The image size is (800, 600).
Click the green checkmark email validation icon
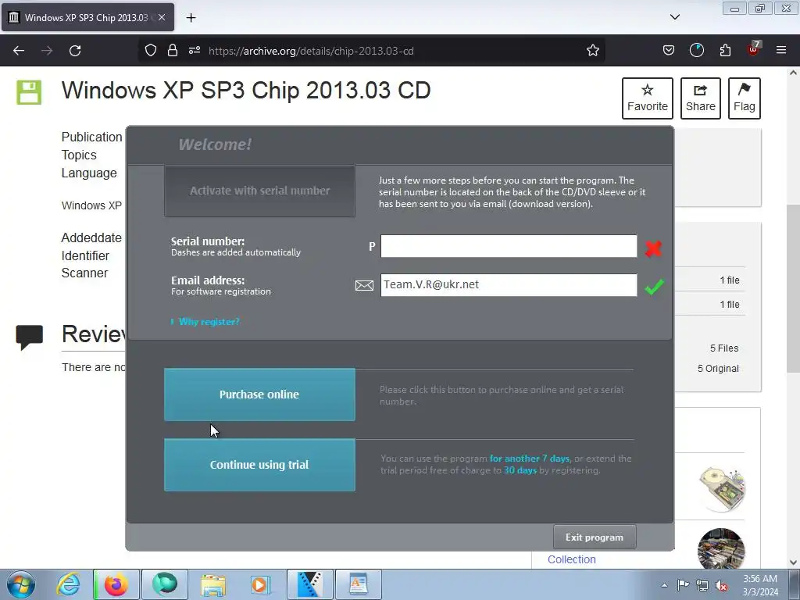coord(654,287)
